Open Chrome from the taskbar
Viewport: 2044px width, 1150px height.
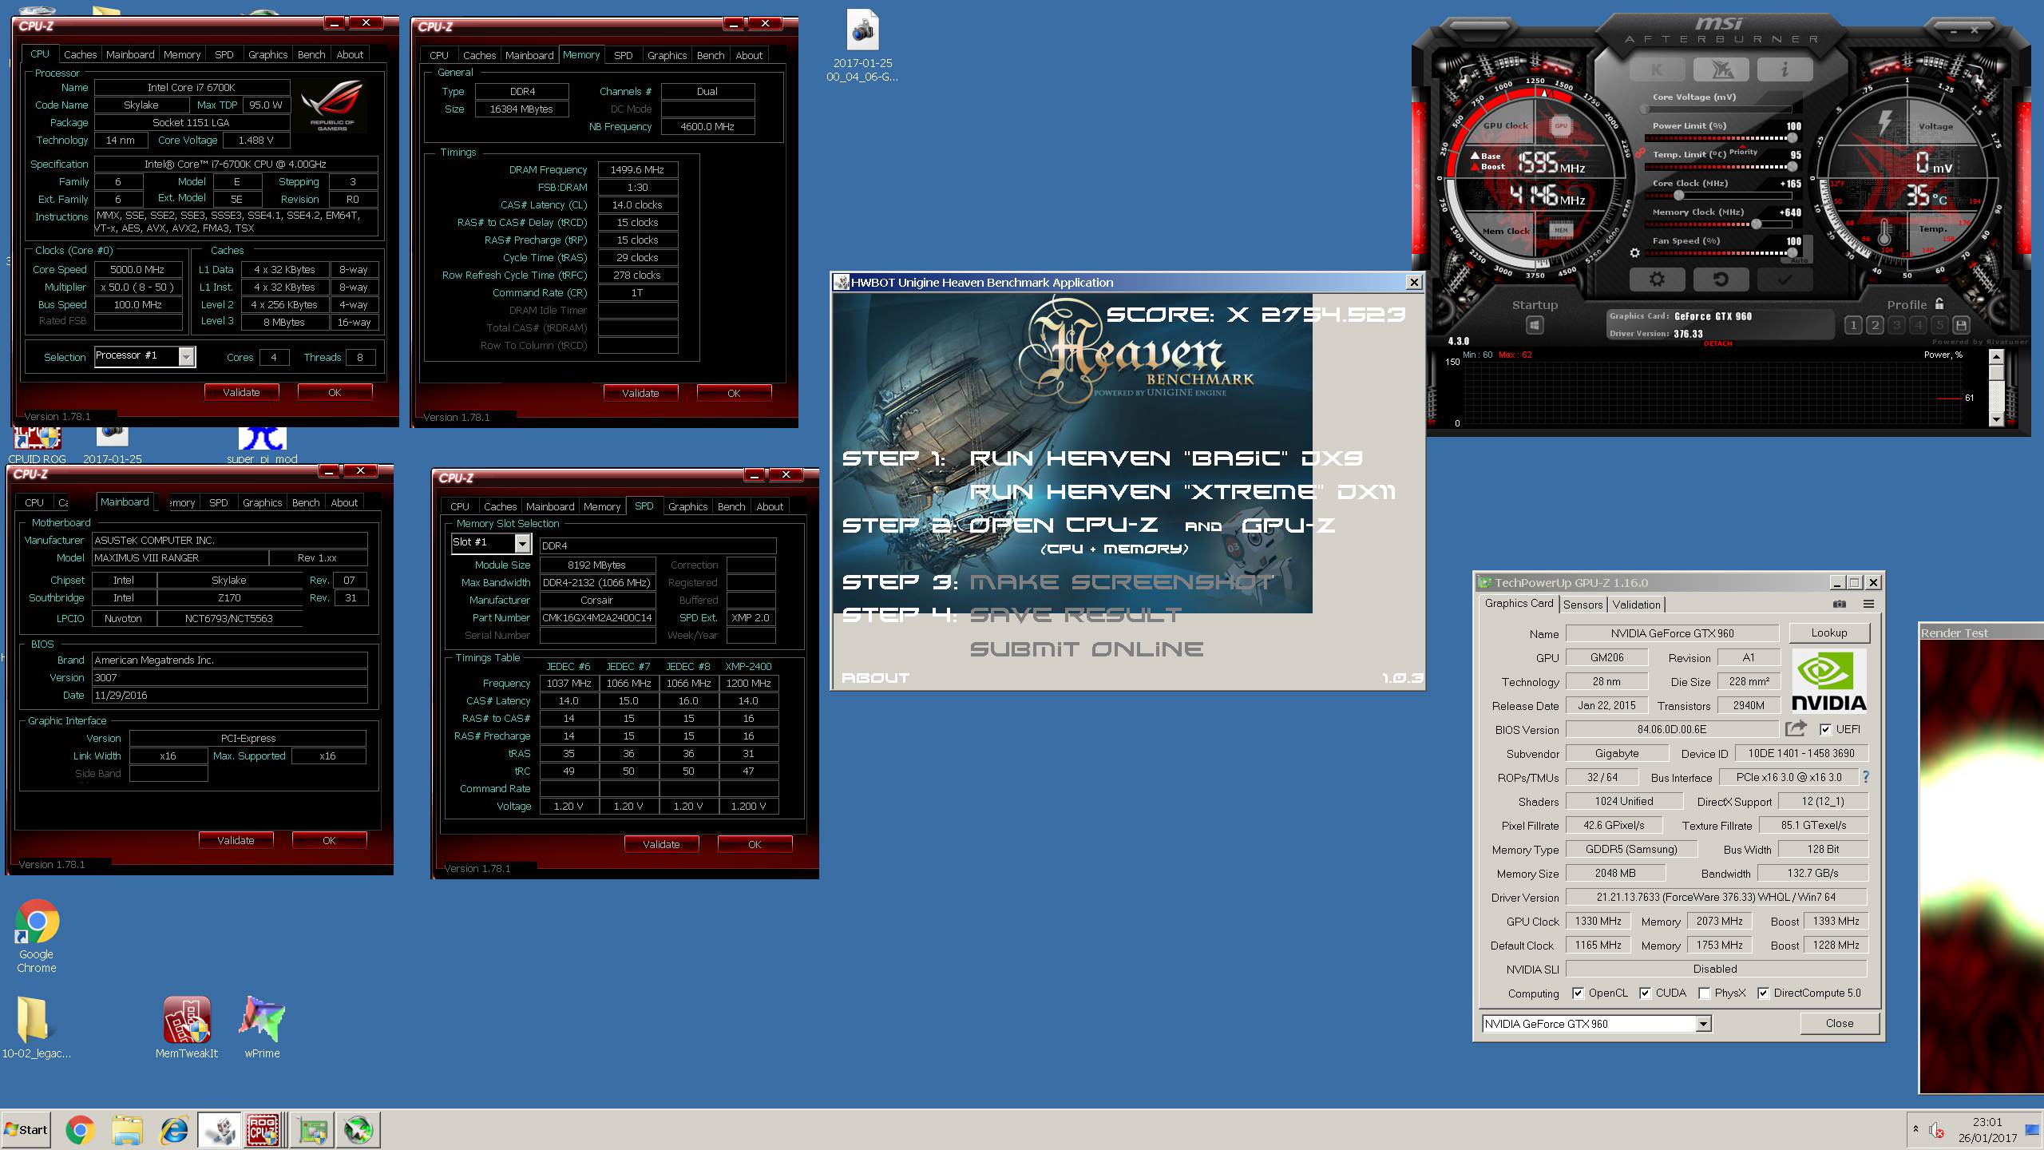[x=80, y=1129]
